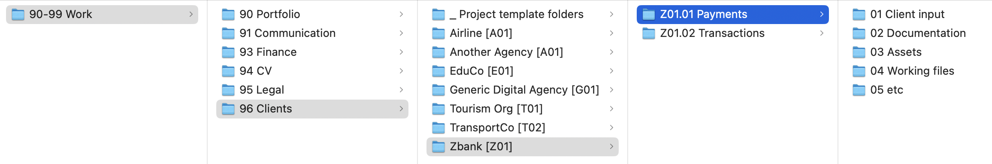Screen dimensions: 992x164
Task: Select the 94 CV folder
Action: point(312,71)
